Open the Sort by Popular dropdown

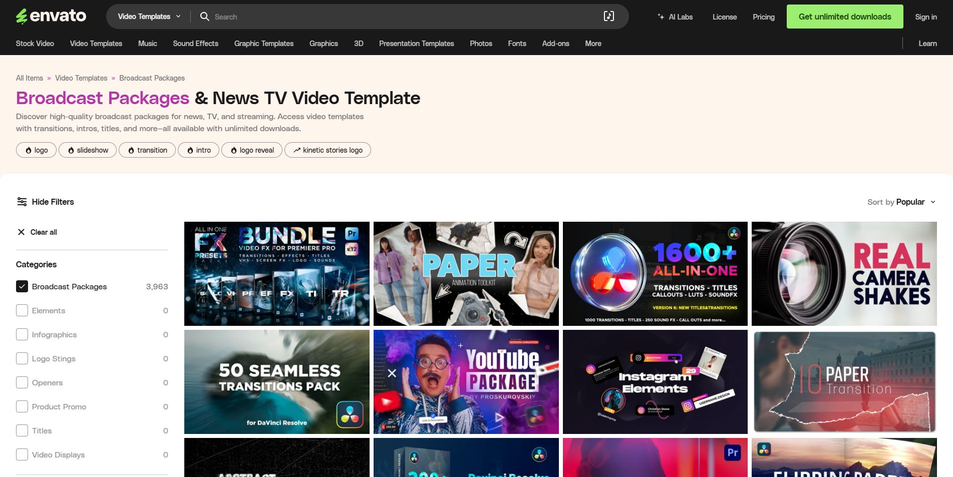901,202
